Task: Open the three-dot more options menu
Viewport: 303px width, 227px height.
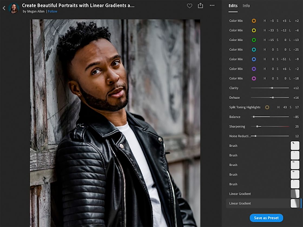Action: tap(212, 6)
